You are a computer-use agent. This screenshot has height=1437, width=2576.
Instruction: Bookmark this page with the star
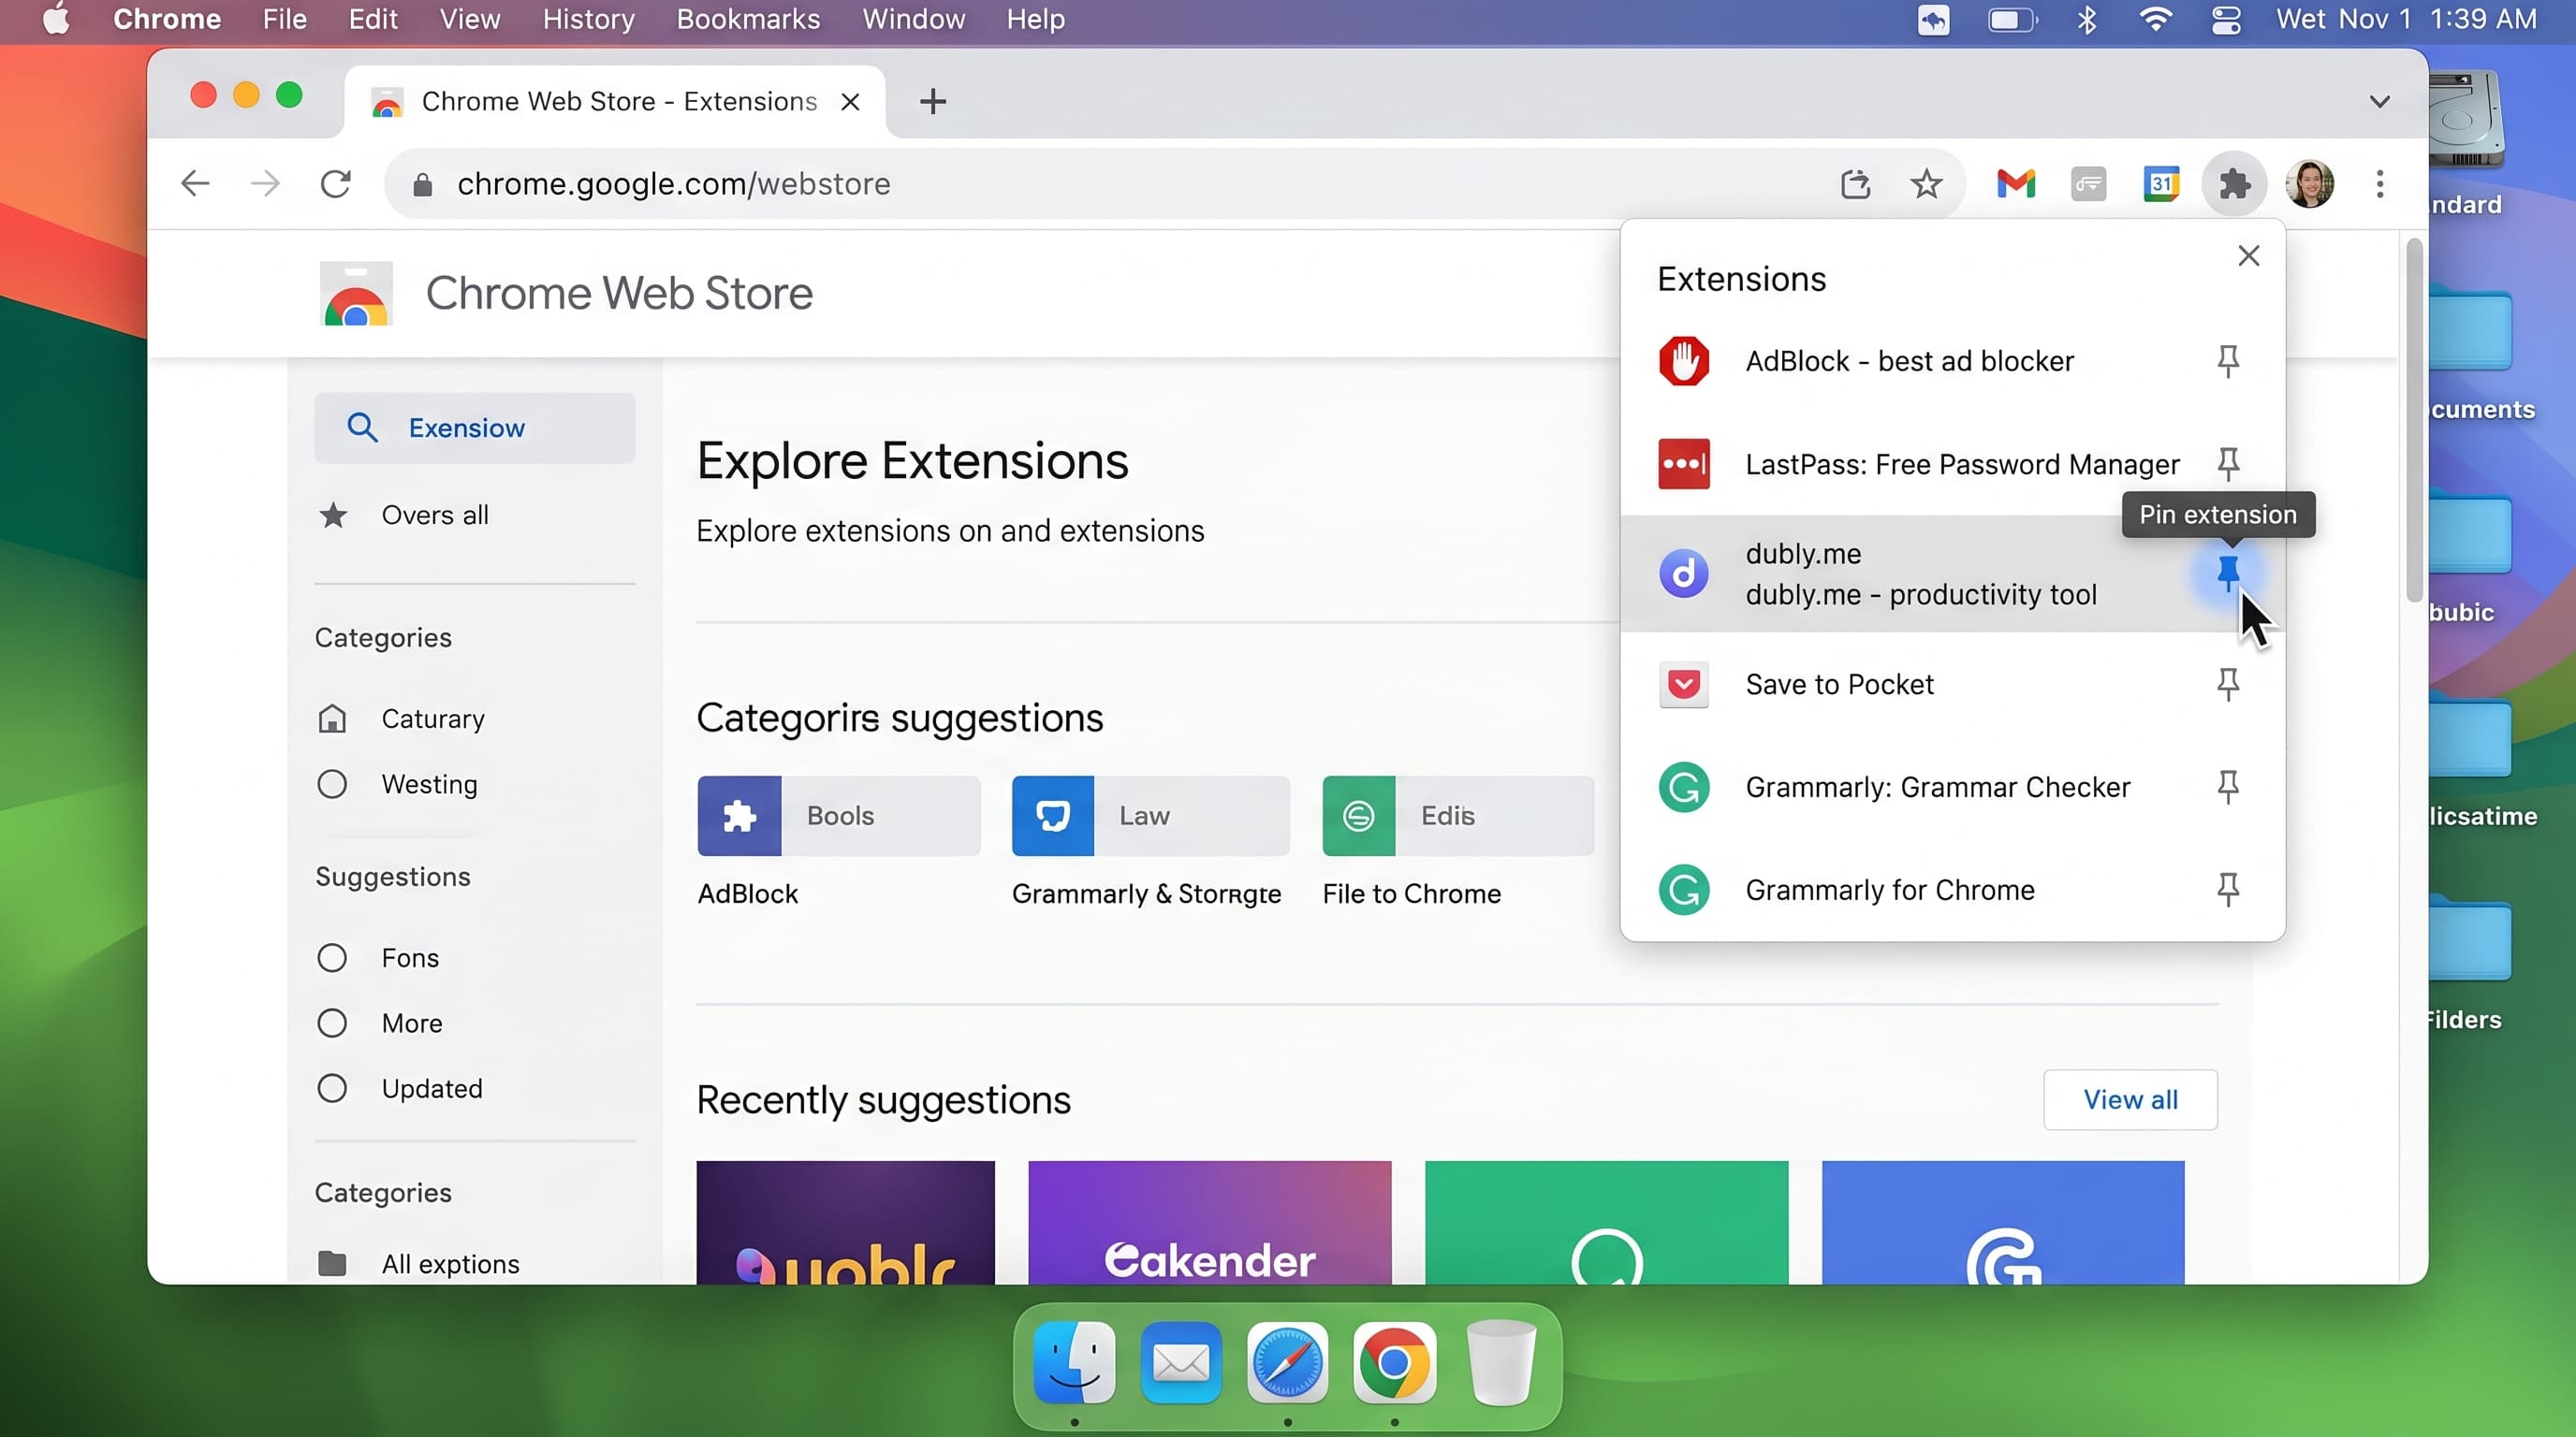click(x=1926, y=184)
